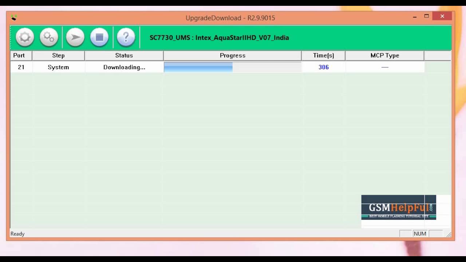Open the Settings double-gear icon
This screenshot has height=262, width=466.
point(49,37)
